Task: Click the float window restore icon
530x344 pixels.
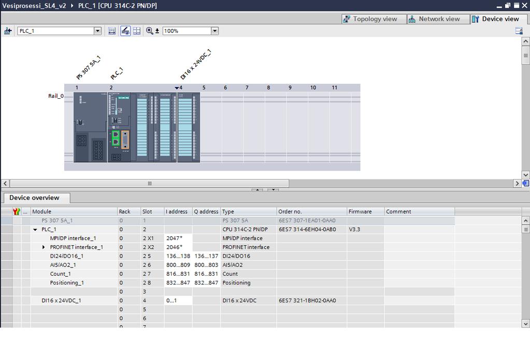Action: coord(508,5)
